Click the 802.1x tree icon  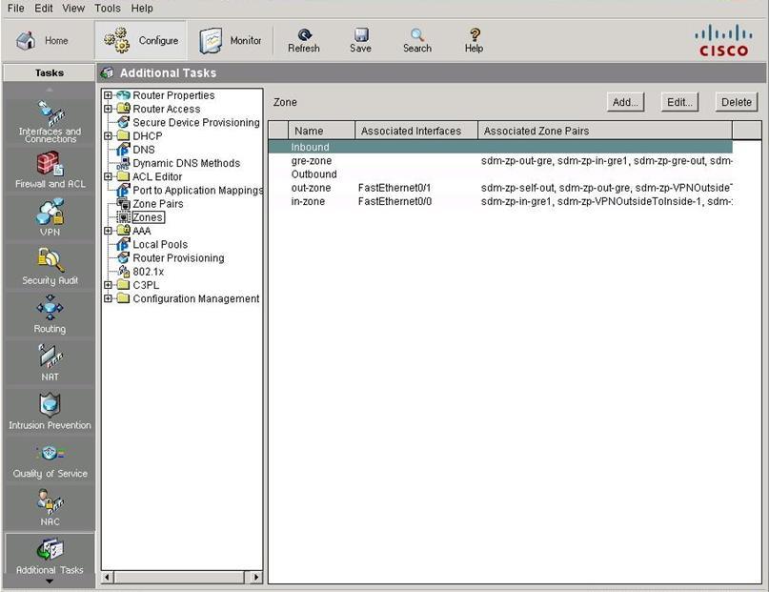124,272
